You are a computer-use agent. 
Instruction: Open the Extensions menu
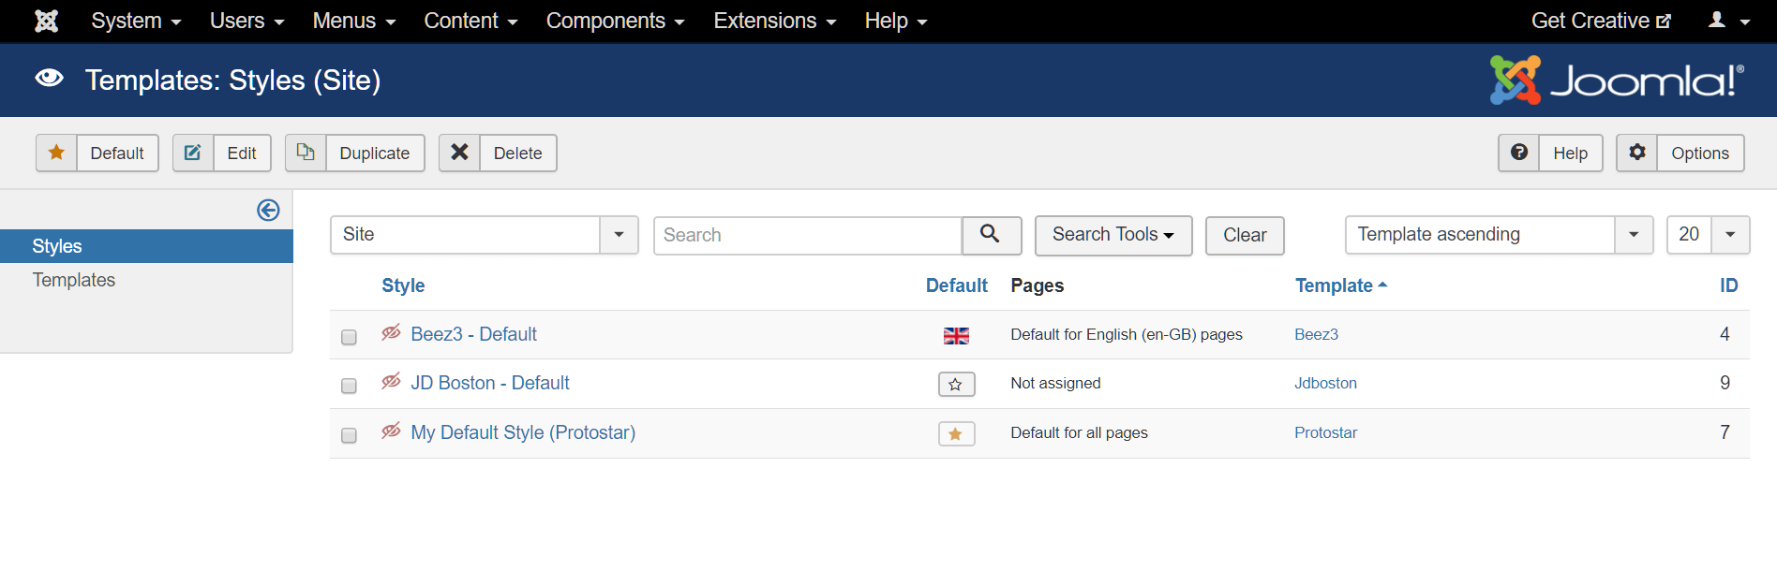(x=775, y=21)
